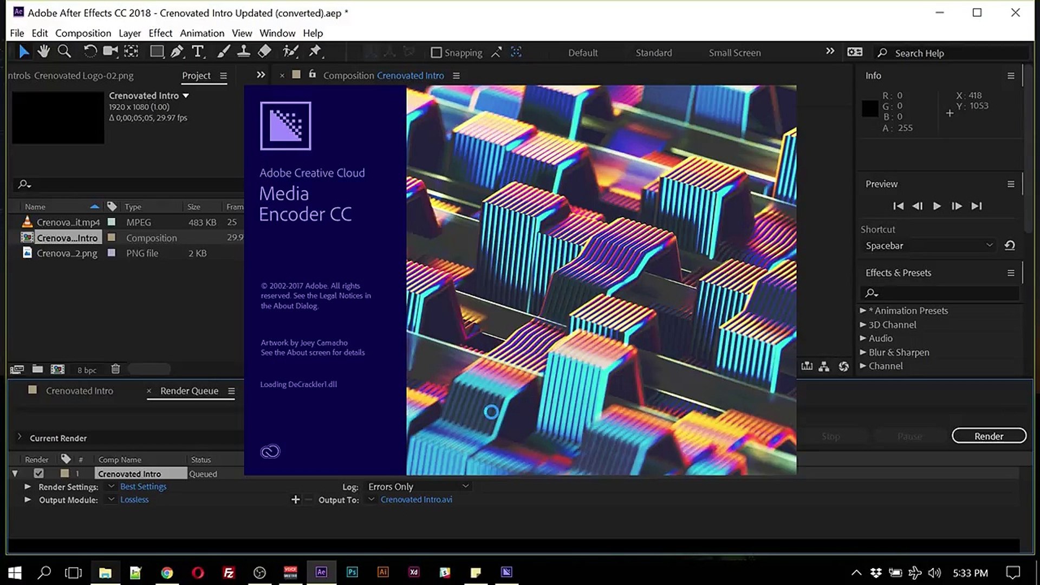Expand Current Render section disclosure
This screenshot has height=585, width=1040.
click(19, 437)
